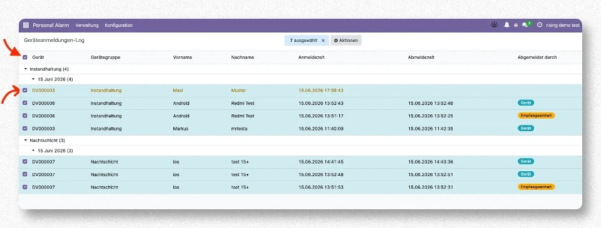This screenshot has width=601, height=228.
Task: Toggle the select-all checkbox in header
Action: pos(25,57)
